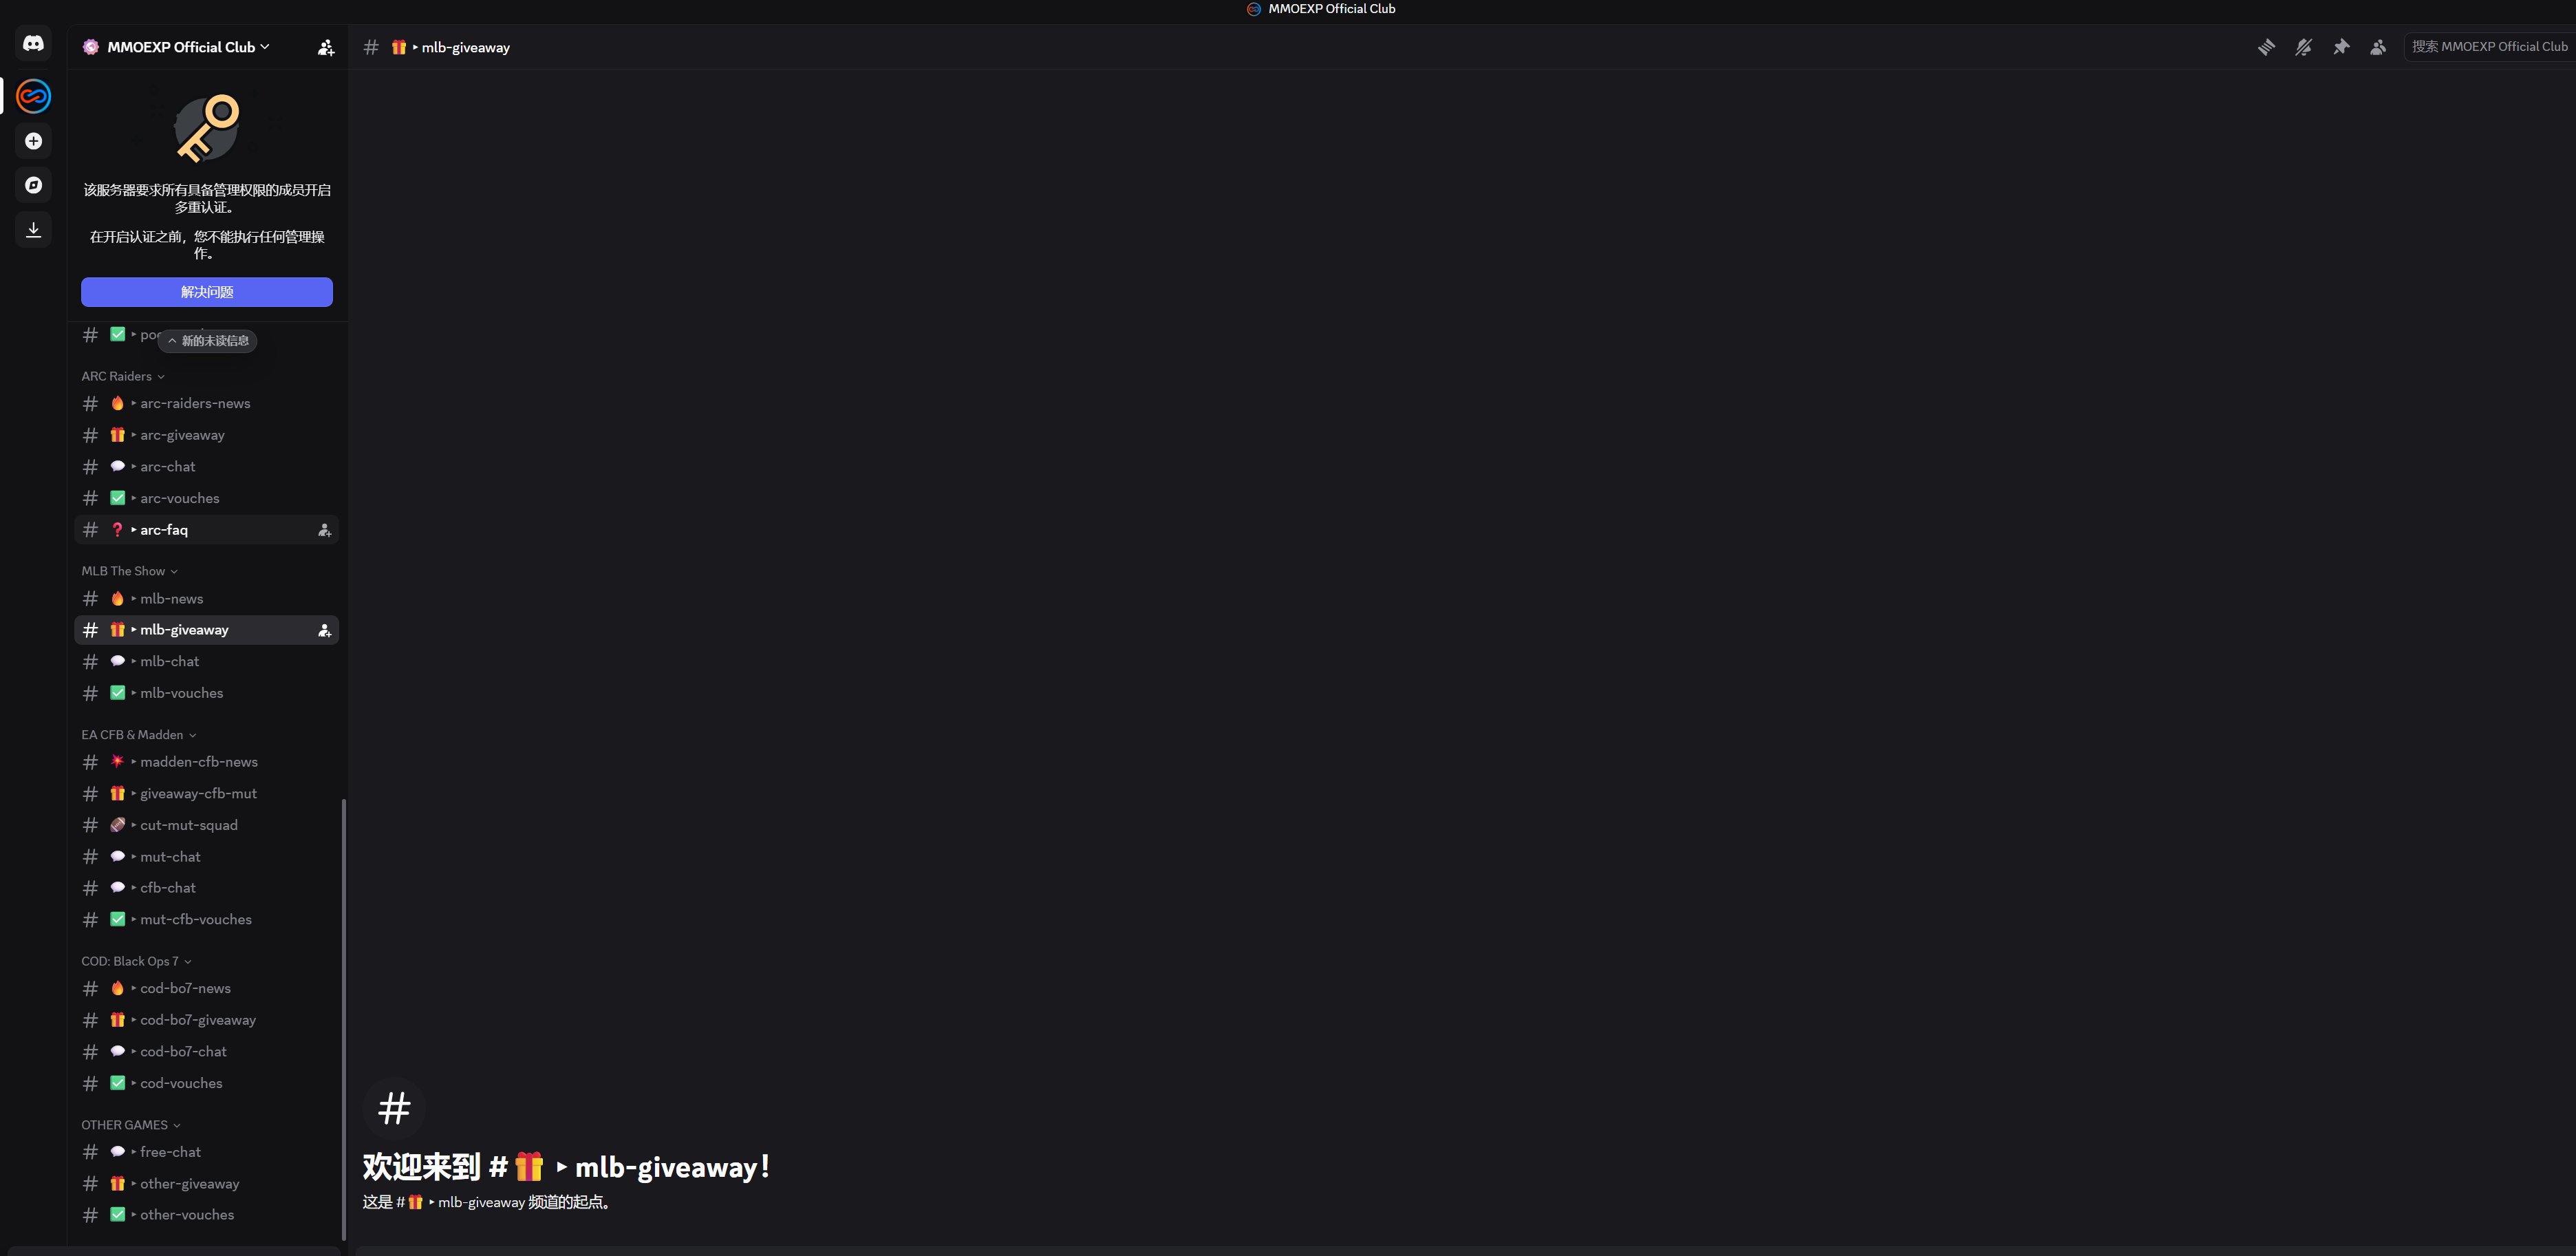Screen dimensions: 2576x1256
Task: Open the Threads icon in channel header
Action: [x=2266, y=47]
